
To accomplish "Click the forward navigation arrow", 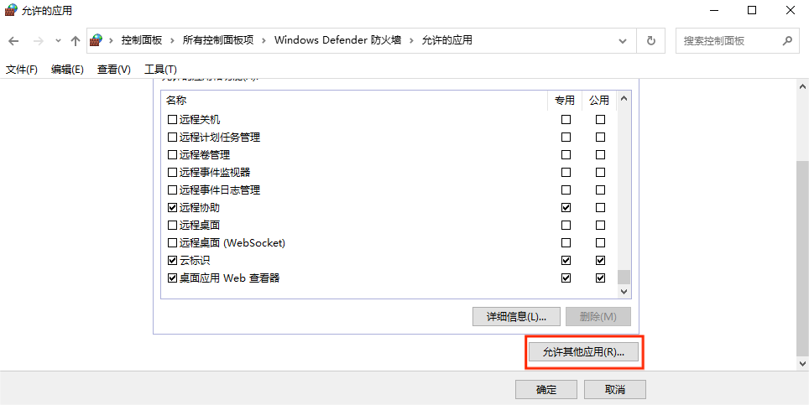I will tap(38, 41).
